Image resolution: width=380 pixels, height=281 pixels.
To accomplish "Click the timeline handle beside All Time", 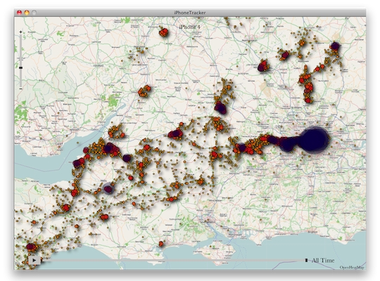I will click(x=306, y=260).
